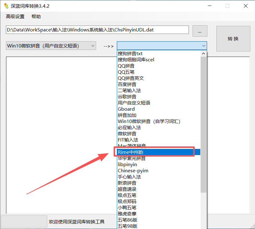Pick 微软拼音 from the list
This screenshot has width=255, height=229.
tap(159, 134)
